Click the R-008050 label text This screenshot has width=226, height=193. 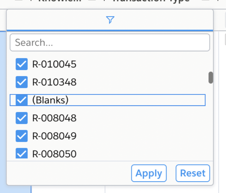click(x=54, y=153)
